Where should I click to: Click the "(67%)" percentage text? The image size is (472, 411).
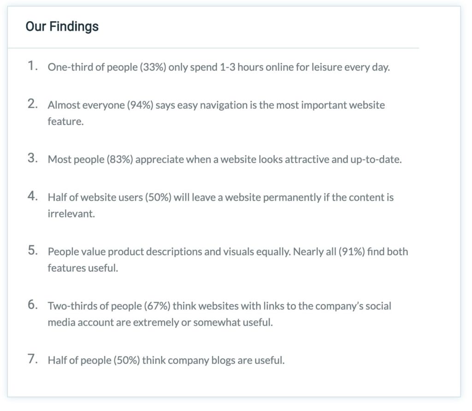pos(157,306)
